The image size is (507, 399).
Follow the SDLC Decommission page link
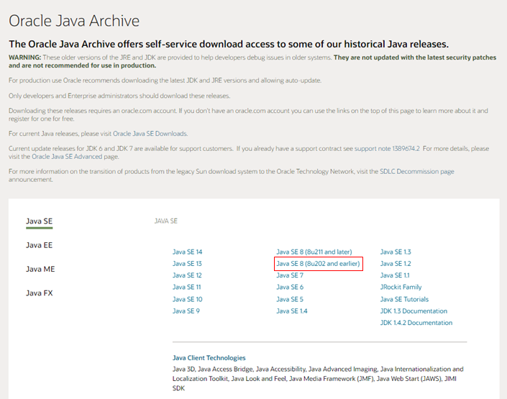(417, 171)
